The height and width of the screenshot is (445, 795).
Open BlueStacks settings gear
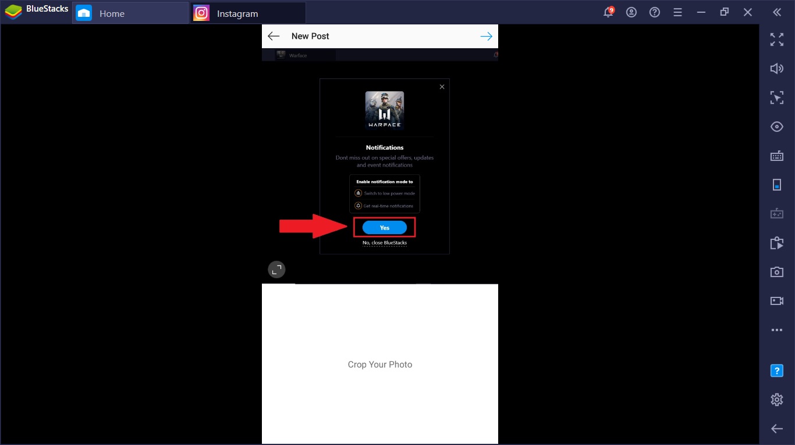[777, 400]
